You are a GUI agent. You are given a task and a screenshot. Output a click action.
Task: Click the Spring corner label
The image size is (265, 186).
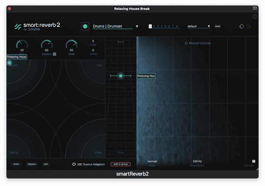coord(14,153)
